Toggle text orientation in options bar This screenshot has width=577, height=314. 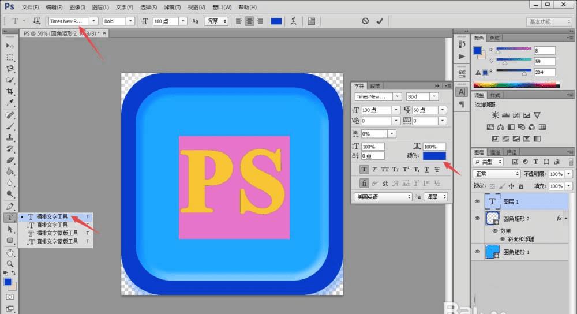point(36,21)
